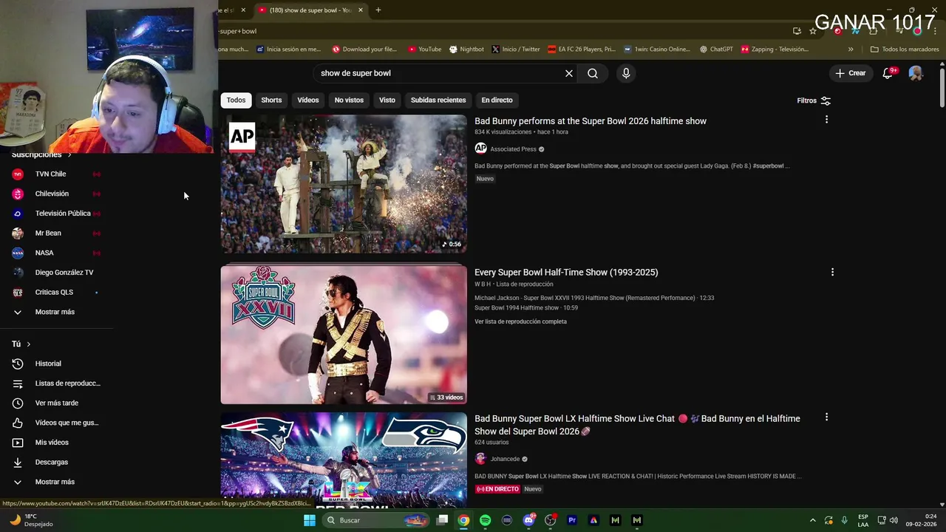Select the No vistos filter chip
The height and width of the screenshot is (532, 946).
point(349,100)
